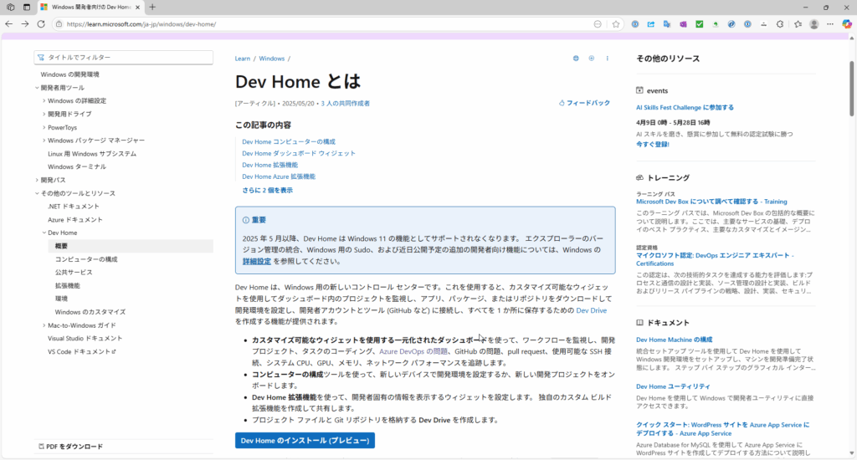
Task: Expand Windows パッケージ マネージャー node
Action: 44,141
